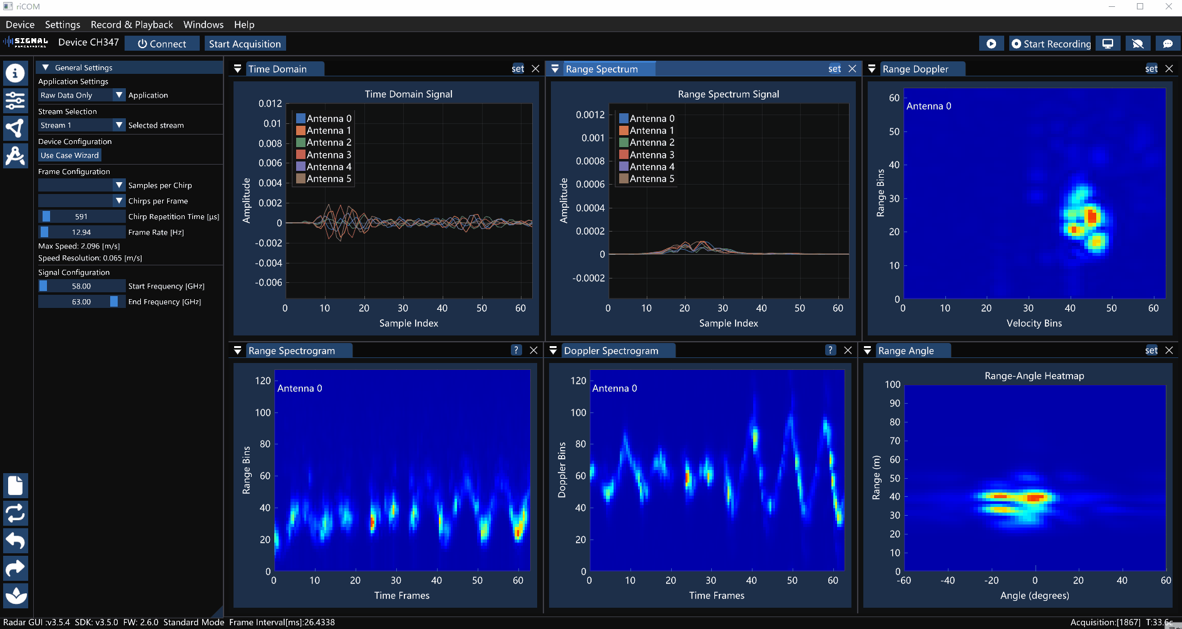Viewport: 1182px width, 629px height.
Task: Open Range Doppler 'set' options
Action: coord(1151,69)
